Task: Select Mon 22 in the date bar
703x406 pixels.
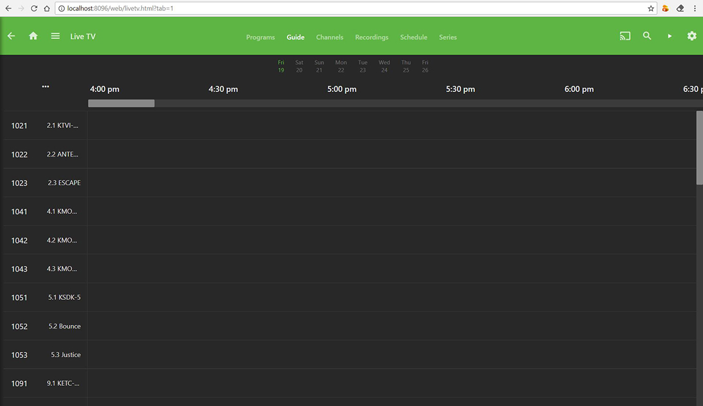Action: point(341,66)
